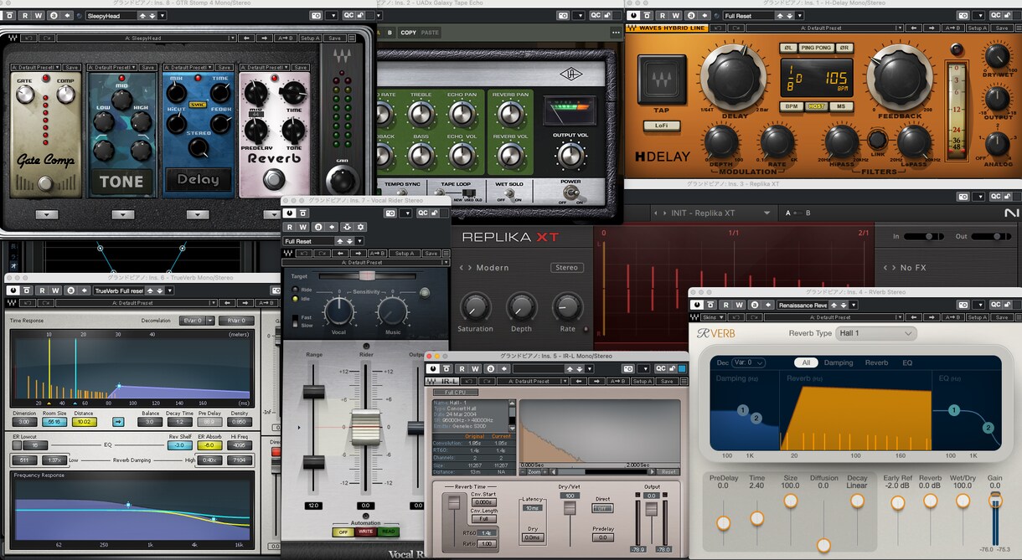Screen dimensions: 1022x560
Task: Click the H-Delay bypass power icon
Action: pos(634,16)
